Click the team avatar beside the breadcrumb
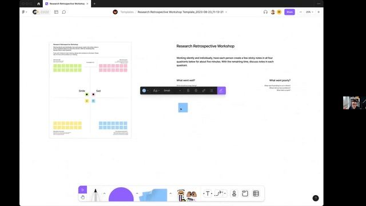The height and width of the screenshot is (206, 366). (115, 12)
